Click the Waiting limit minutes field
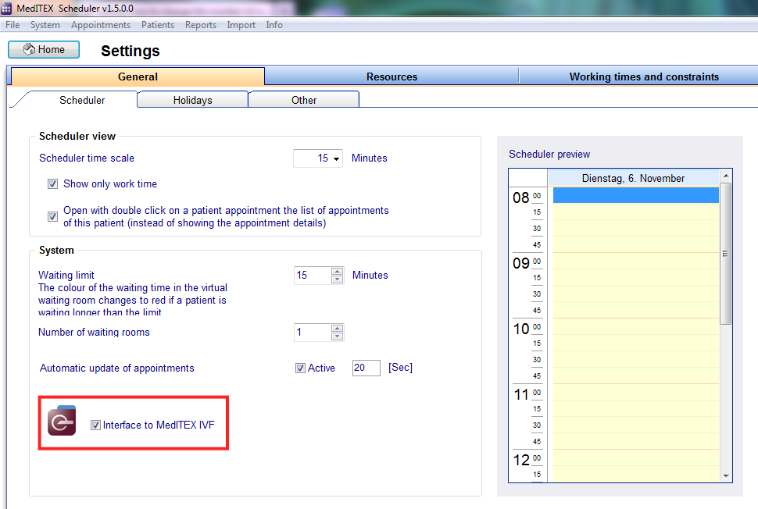758x509 pixels. 313,276
